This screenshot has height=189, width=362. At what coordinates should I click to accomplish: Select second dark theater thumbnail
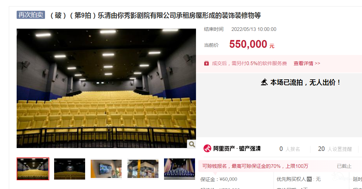coord(69,169)
